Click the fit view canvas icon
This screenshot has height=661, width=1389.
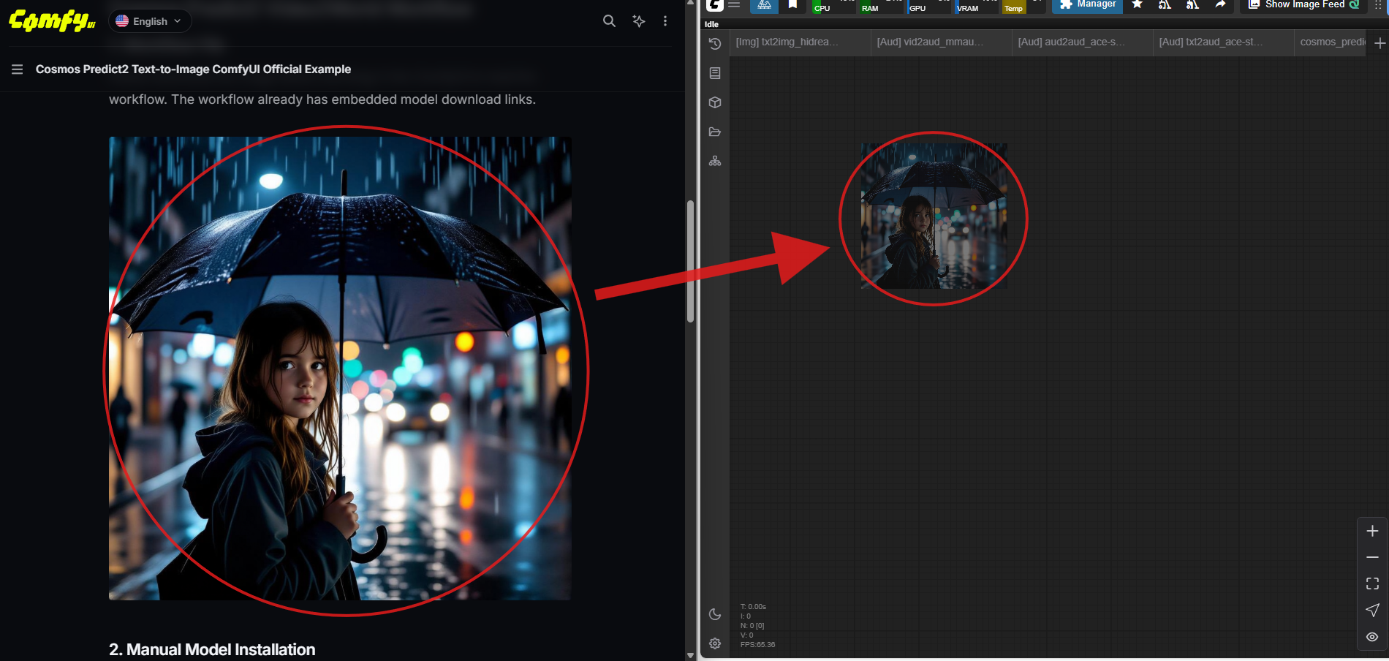tap(1372, 583)
